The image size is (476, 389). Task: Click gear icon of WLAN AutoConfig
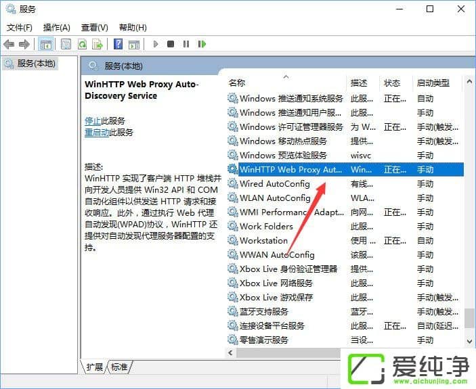coord(233,198)
